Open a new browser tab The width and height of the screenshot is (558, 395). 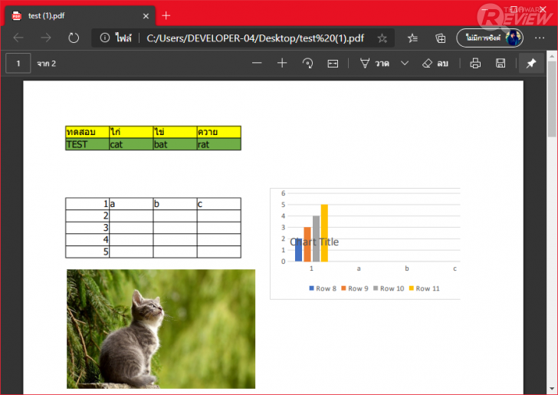[x=166, y=15]
